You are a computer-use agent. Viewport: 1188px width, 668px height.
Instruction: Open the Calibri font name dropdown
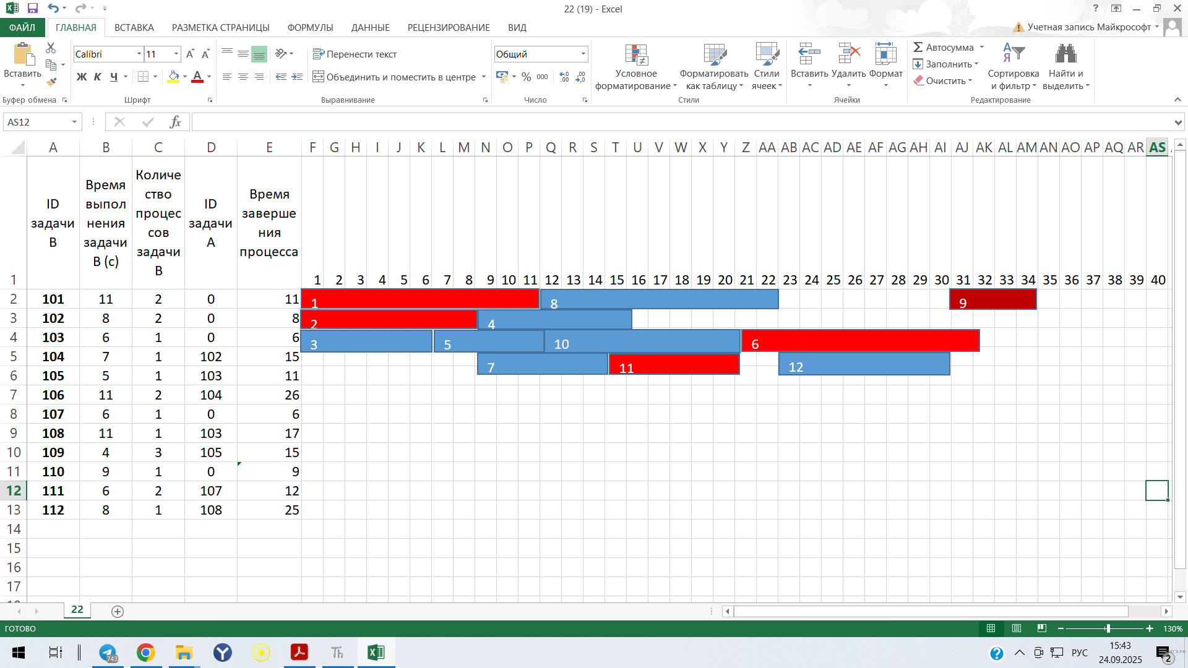[x=139, y=54]
